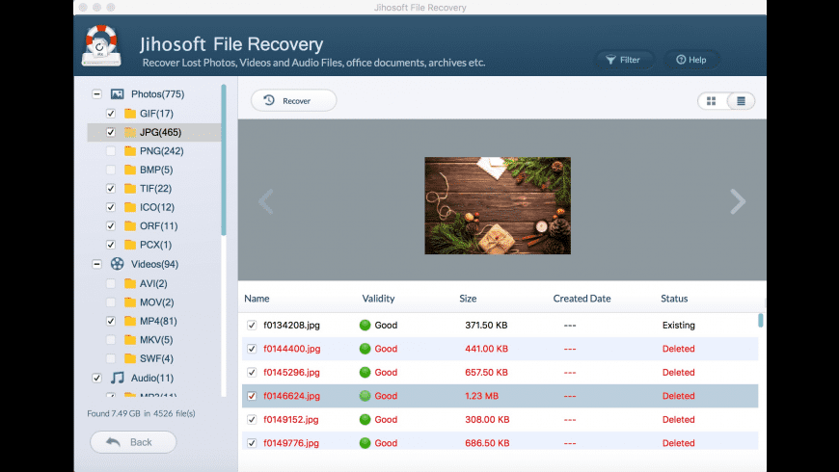Click the PNG folder icon
Viewport: 839px width, 472px height.
130,150
